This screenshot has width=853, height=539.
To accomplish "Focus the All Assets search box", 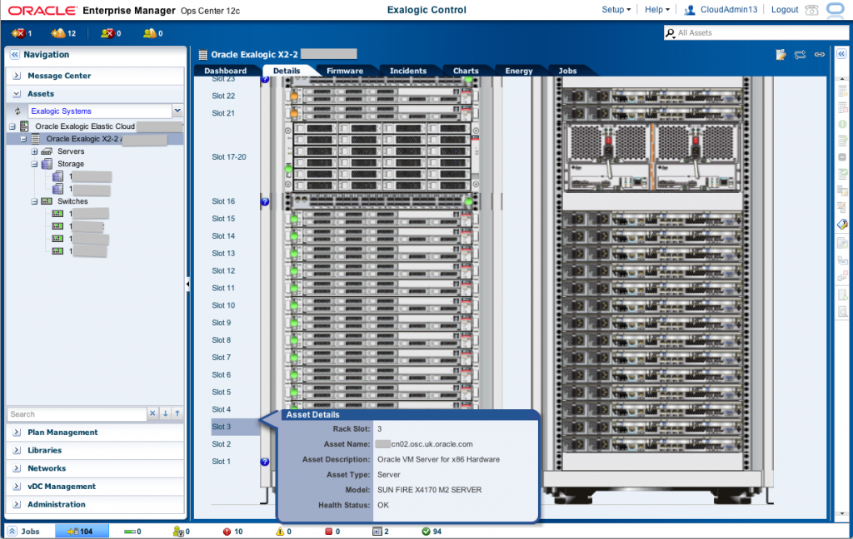I will tap(756, 33).
